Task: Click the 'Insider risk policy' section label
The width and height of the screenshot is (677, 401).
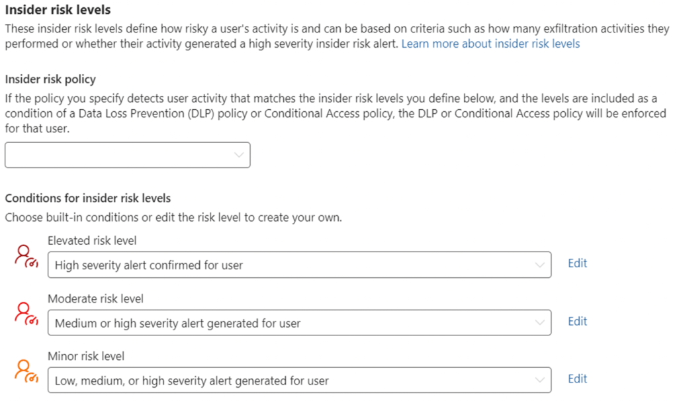Action: coord(50,79)
